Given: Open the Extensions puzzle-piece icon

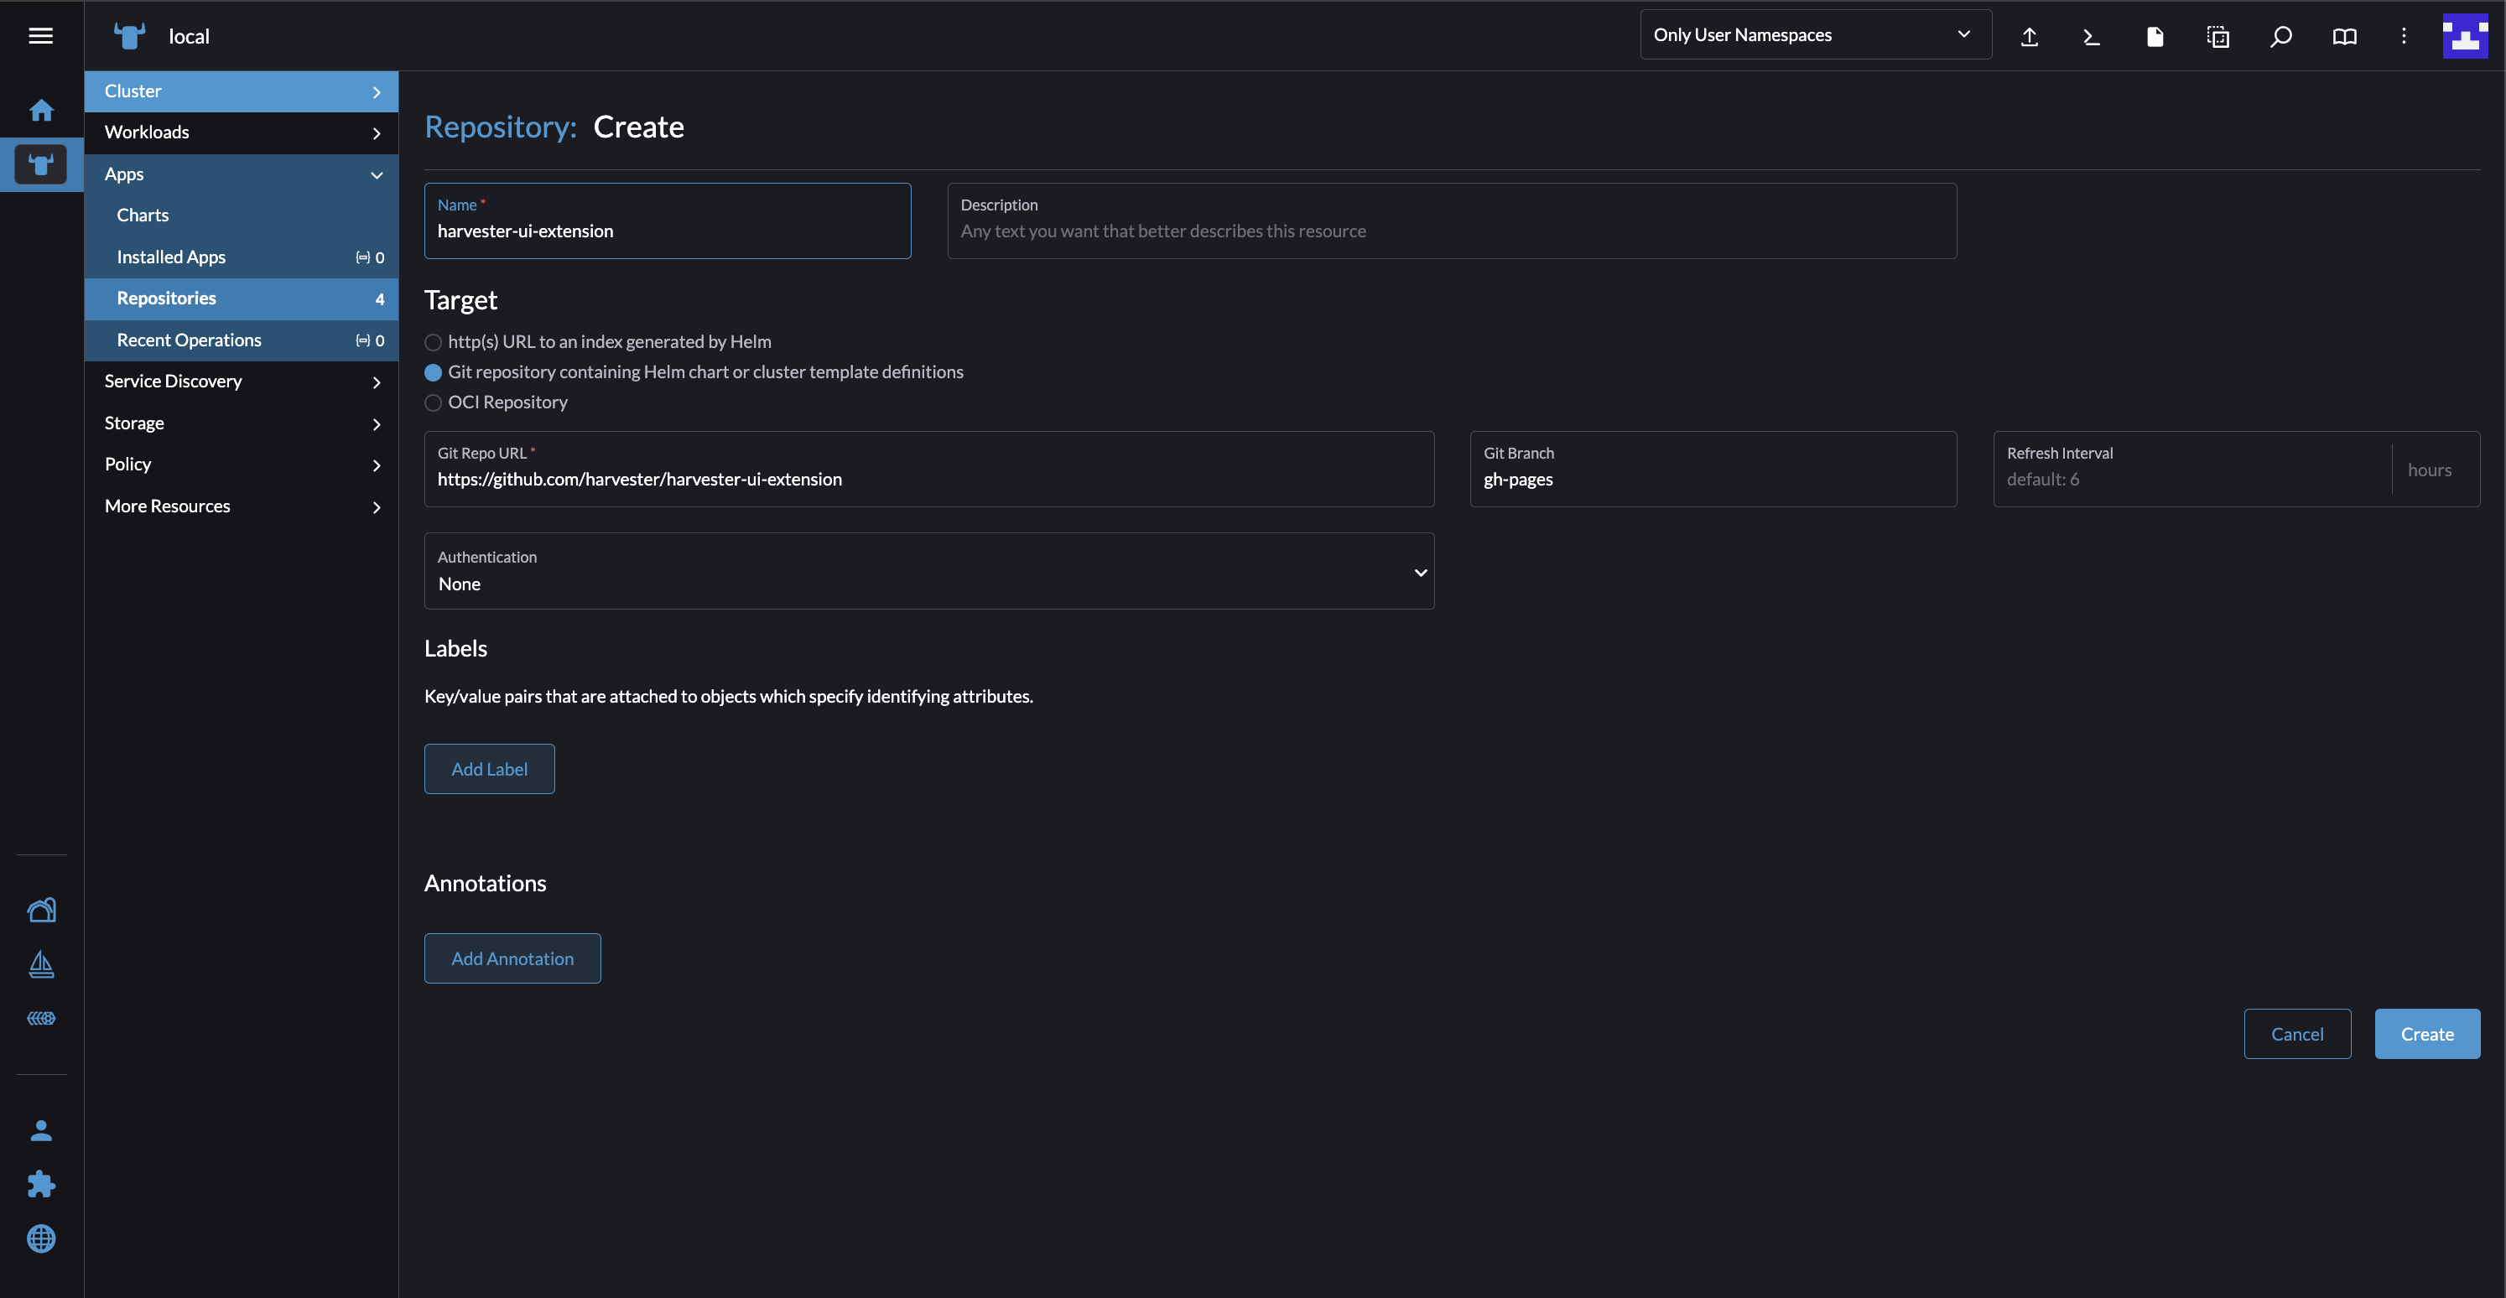Looking at the screenshot, I should 41,1184.
